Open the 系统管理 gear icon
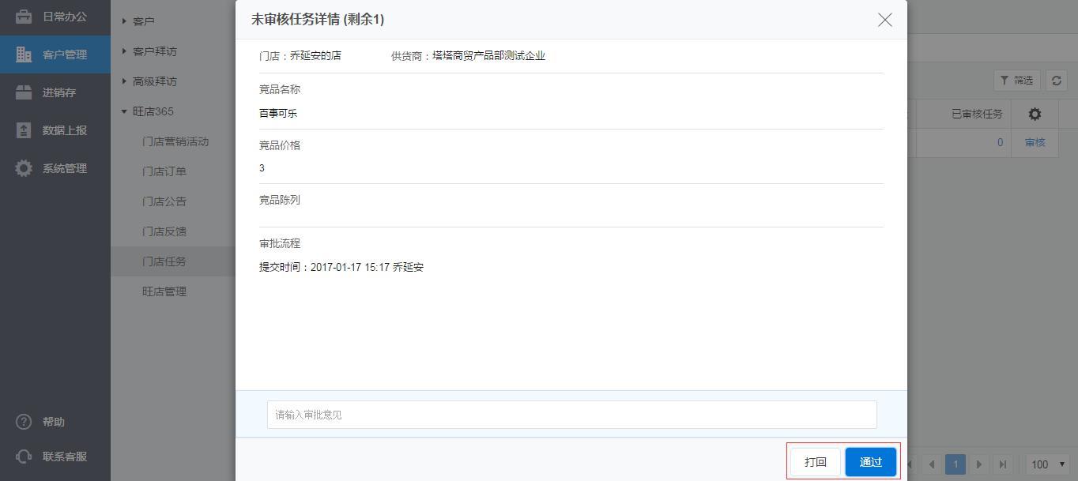 tap(24, 168)
